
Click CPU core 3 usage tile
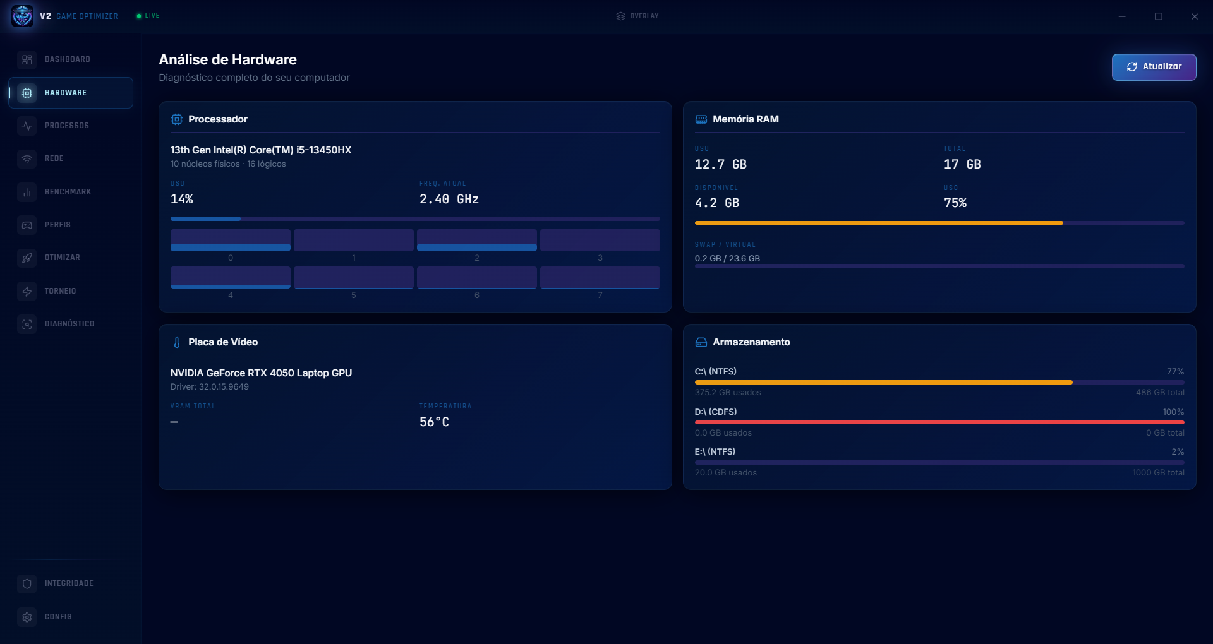tap(600, 241)
